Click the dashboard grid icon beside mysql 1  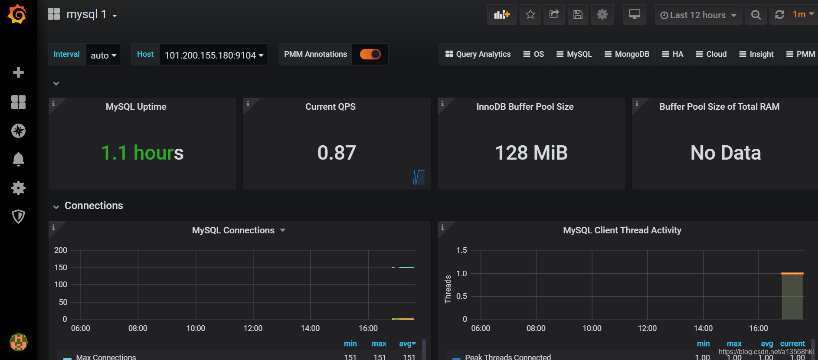[x=54, y=14]
